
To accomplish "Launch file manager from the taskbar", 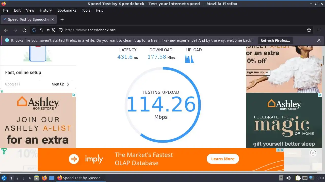I will point(37,178).
